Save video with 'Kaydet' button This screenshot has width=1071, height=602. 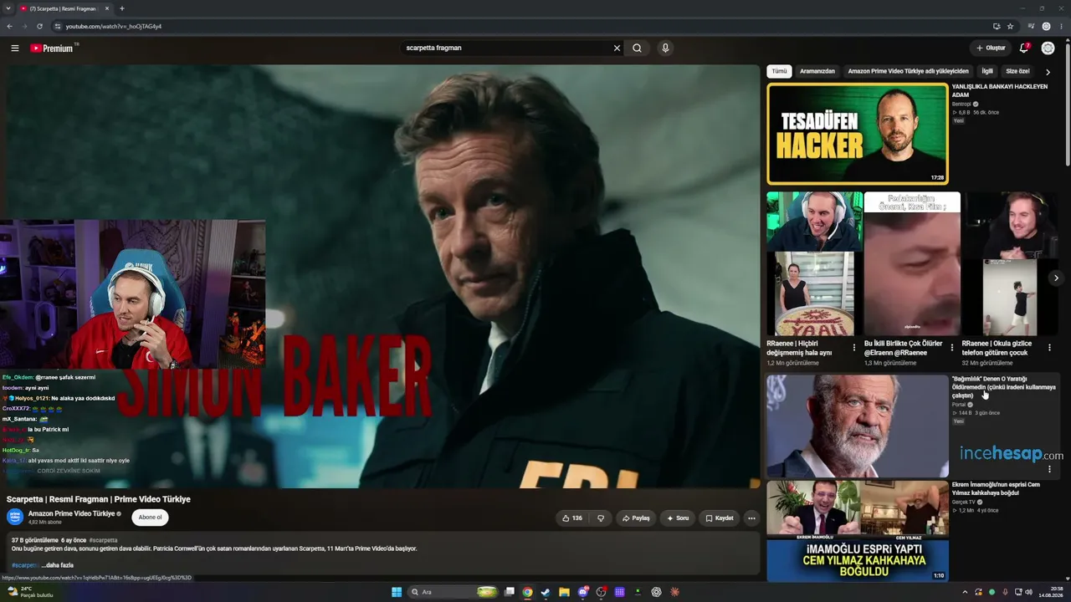tap(720, 518)
